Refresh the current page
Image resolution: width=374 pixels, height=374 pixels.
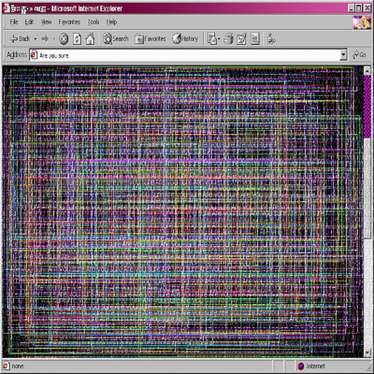point(77,39)
